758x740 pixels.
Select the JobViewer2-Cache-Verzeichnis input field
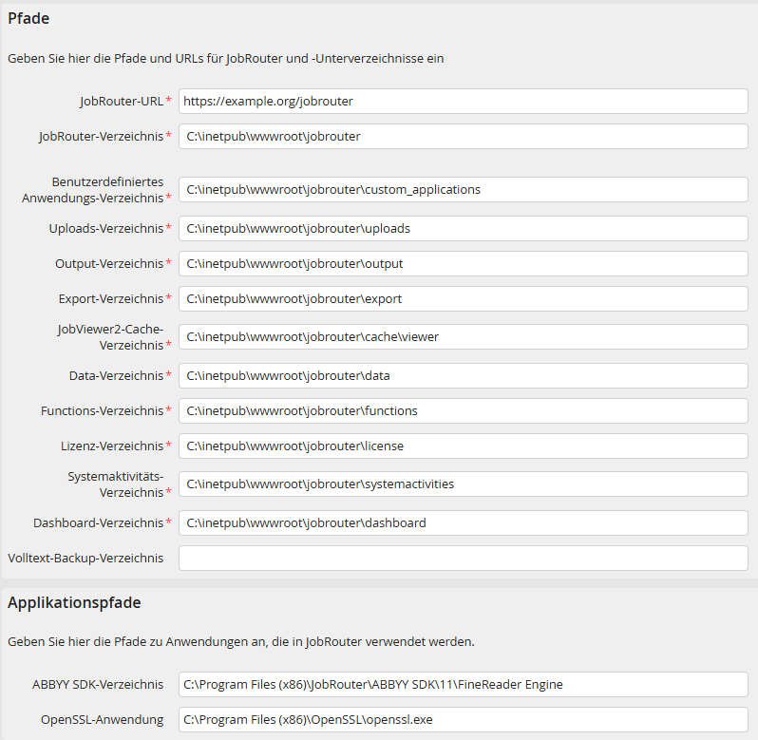pos(463,336)
